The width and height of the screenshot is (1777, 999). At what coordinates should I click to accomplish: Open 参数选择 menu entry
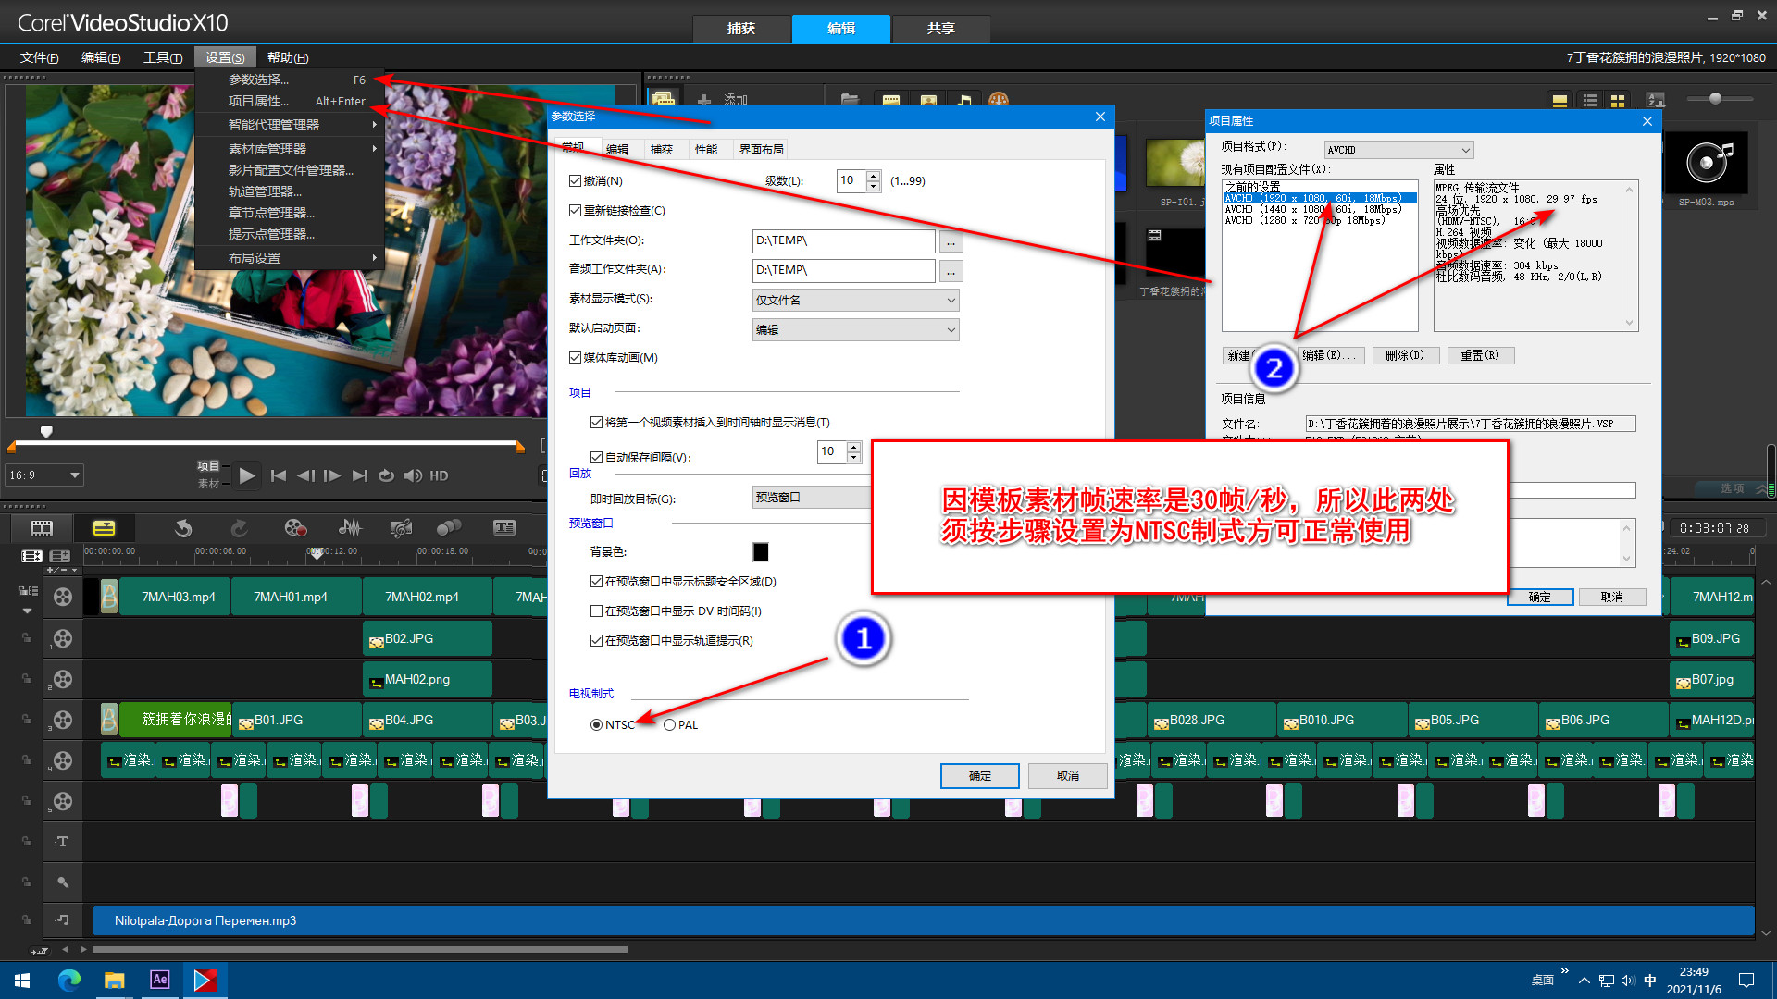tap(291, 80)
